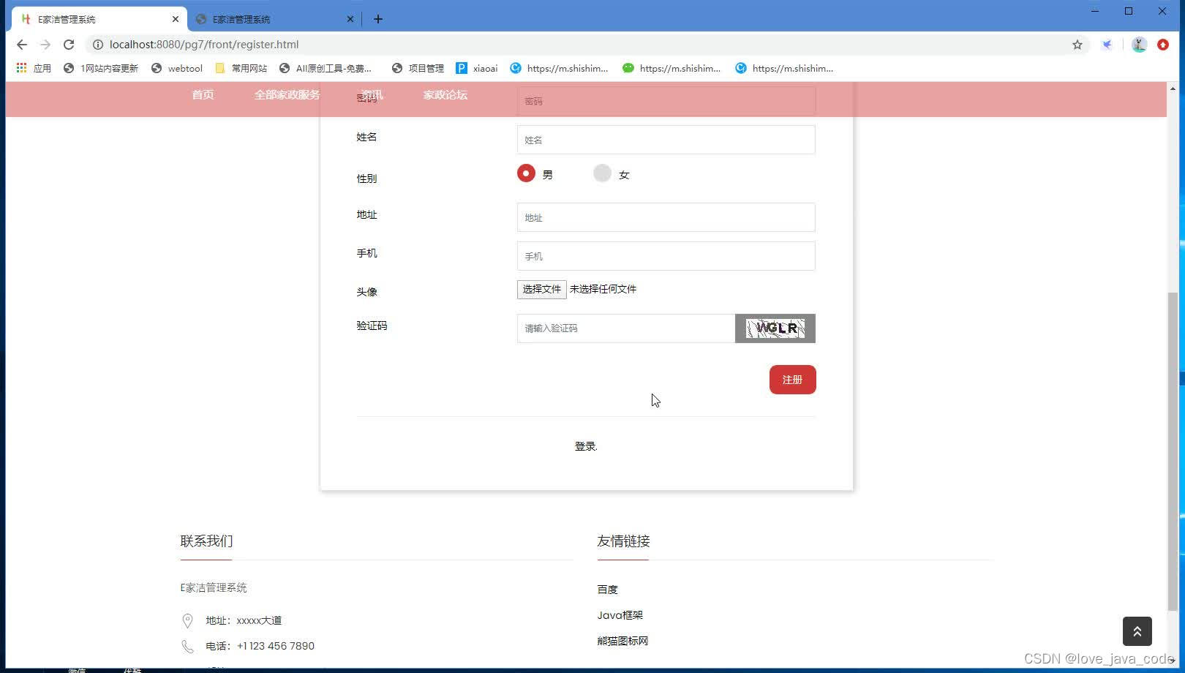
Task: Bookmark the page using the star icon
Action: click(x=1077, y=44)
